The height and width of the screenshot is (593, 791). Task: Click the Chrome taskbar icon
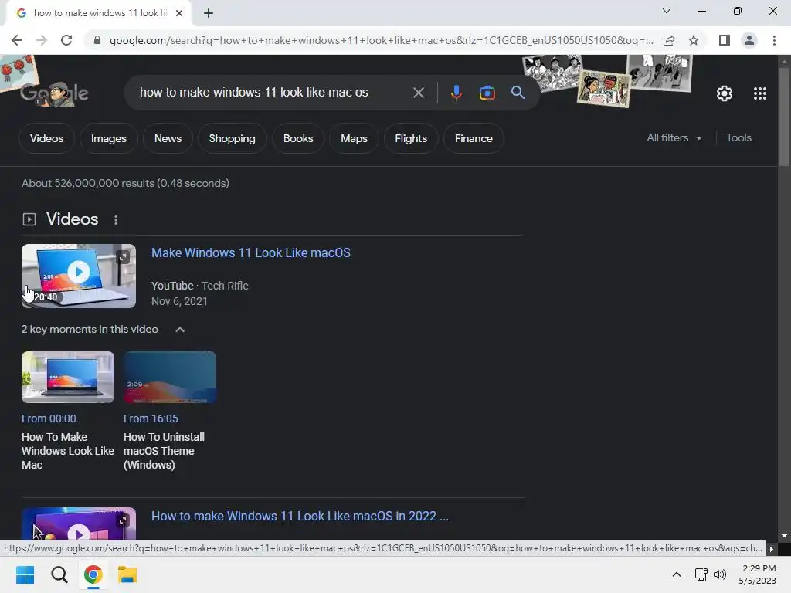click(93, 574)
